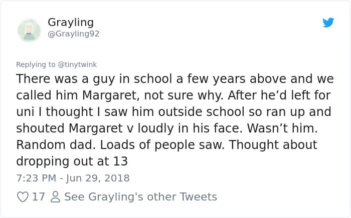Click the 'Replying to' label
351x218 pixels.
pos(35,64)
